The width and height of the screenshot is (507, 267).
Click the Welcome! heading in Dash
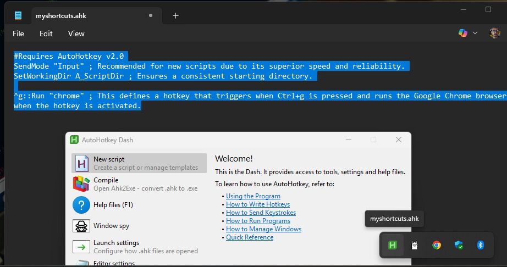pyautogui.click(x=234, y=159)
